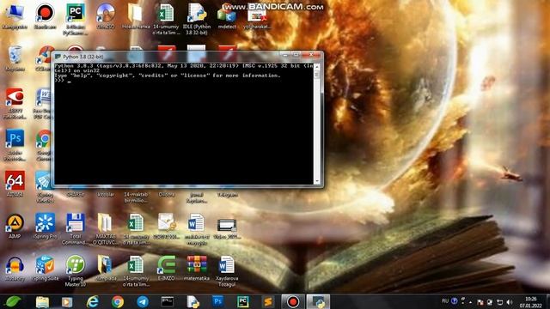Open Windows Media Player from the taskbar
The height and width of the screenshot is (309, 550).
tap(67, 302)
